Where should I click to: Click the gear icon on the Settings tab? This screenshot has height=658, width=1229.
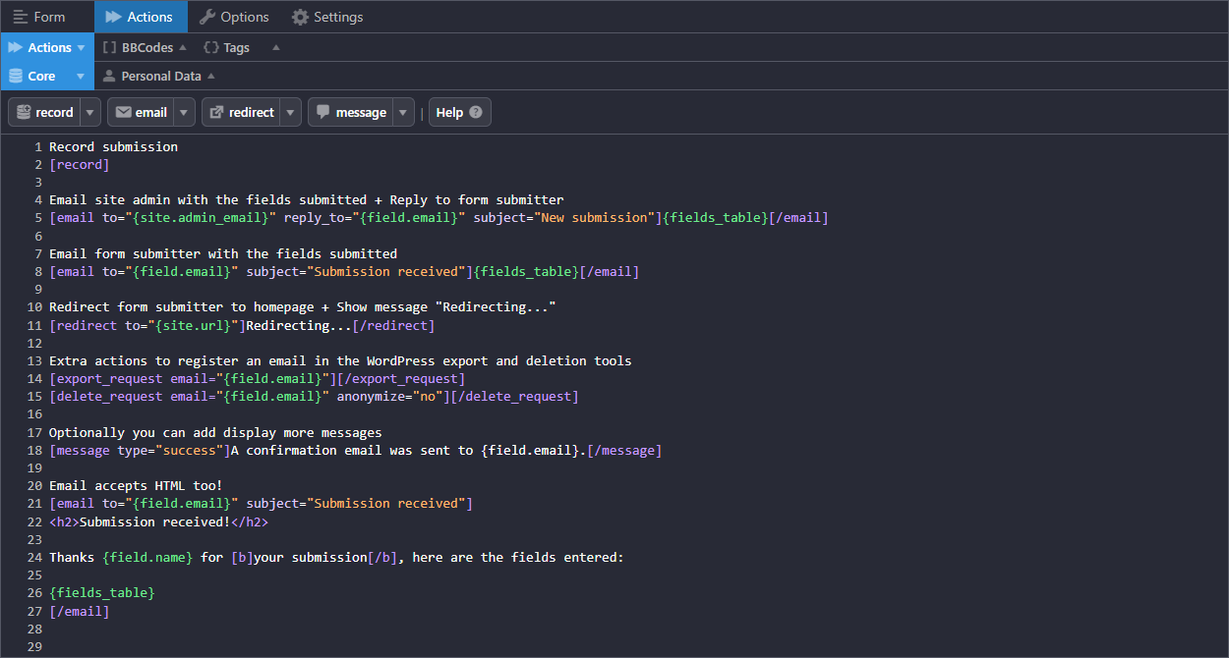(298, 16)
